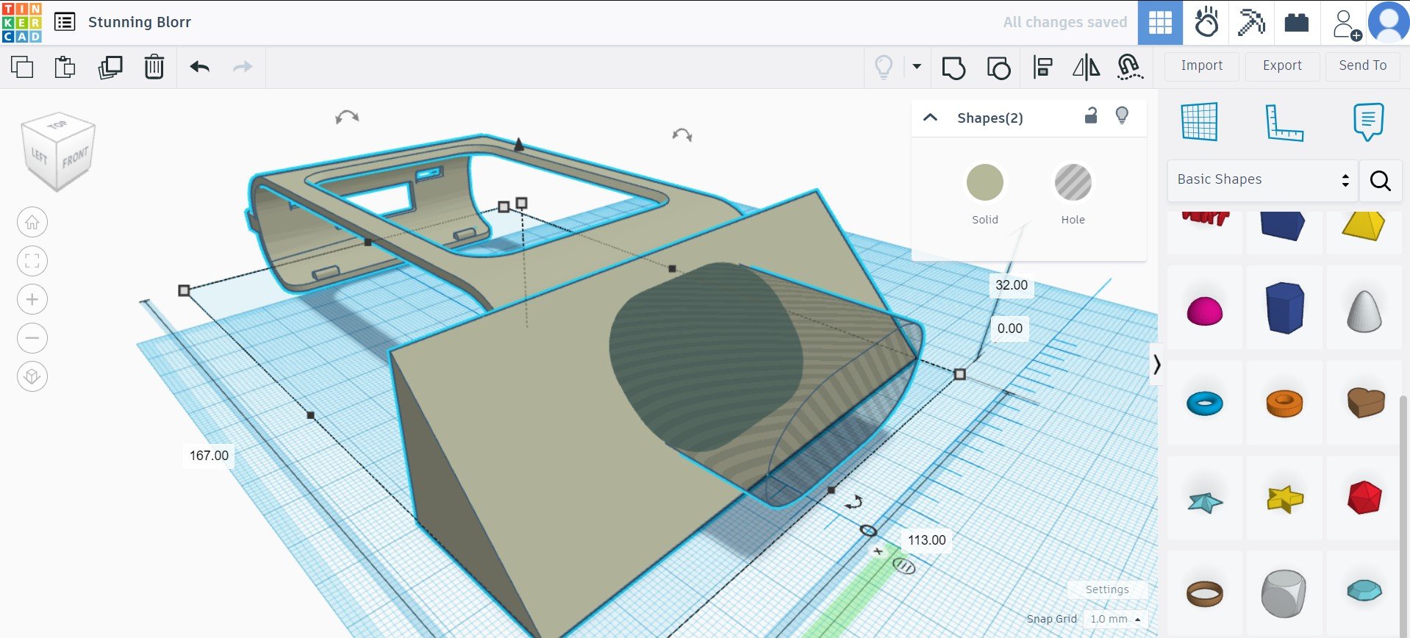Undo the last action

point(199,67)
